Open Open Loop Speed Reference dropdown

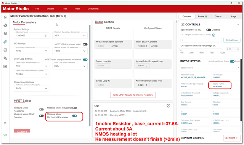point(70,66)
